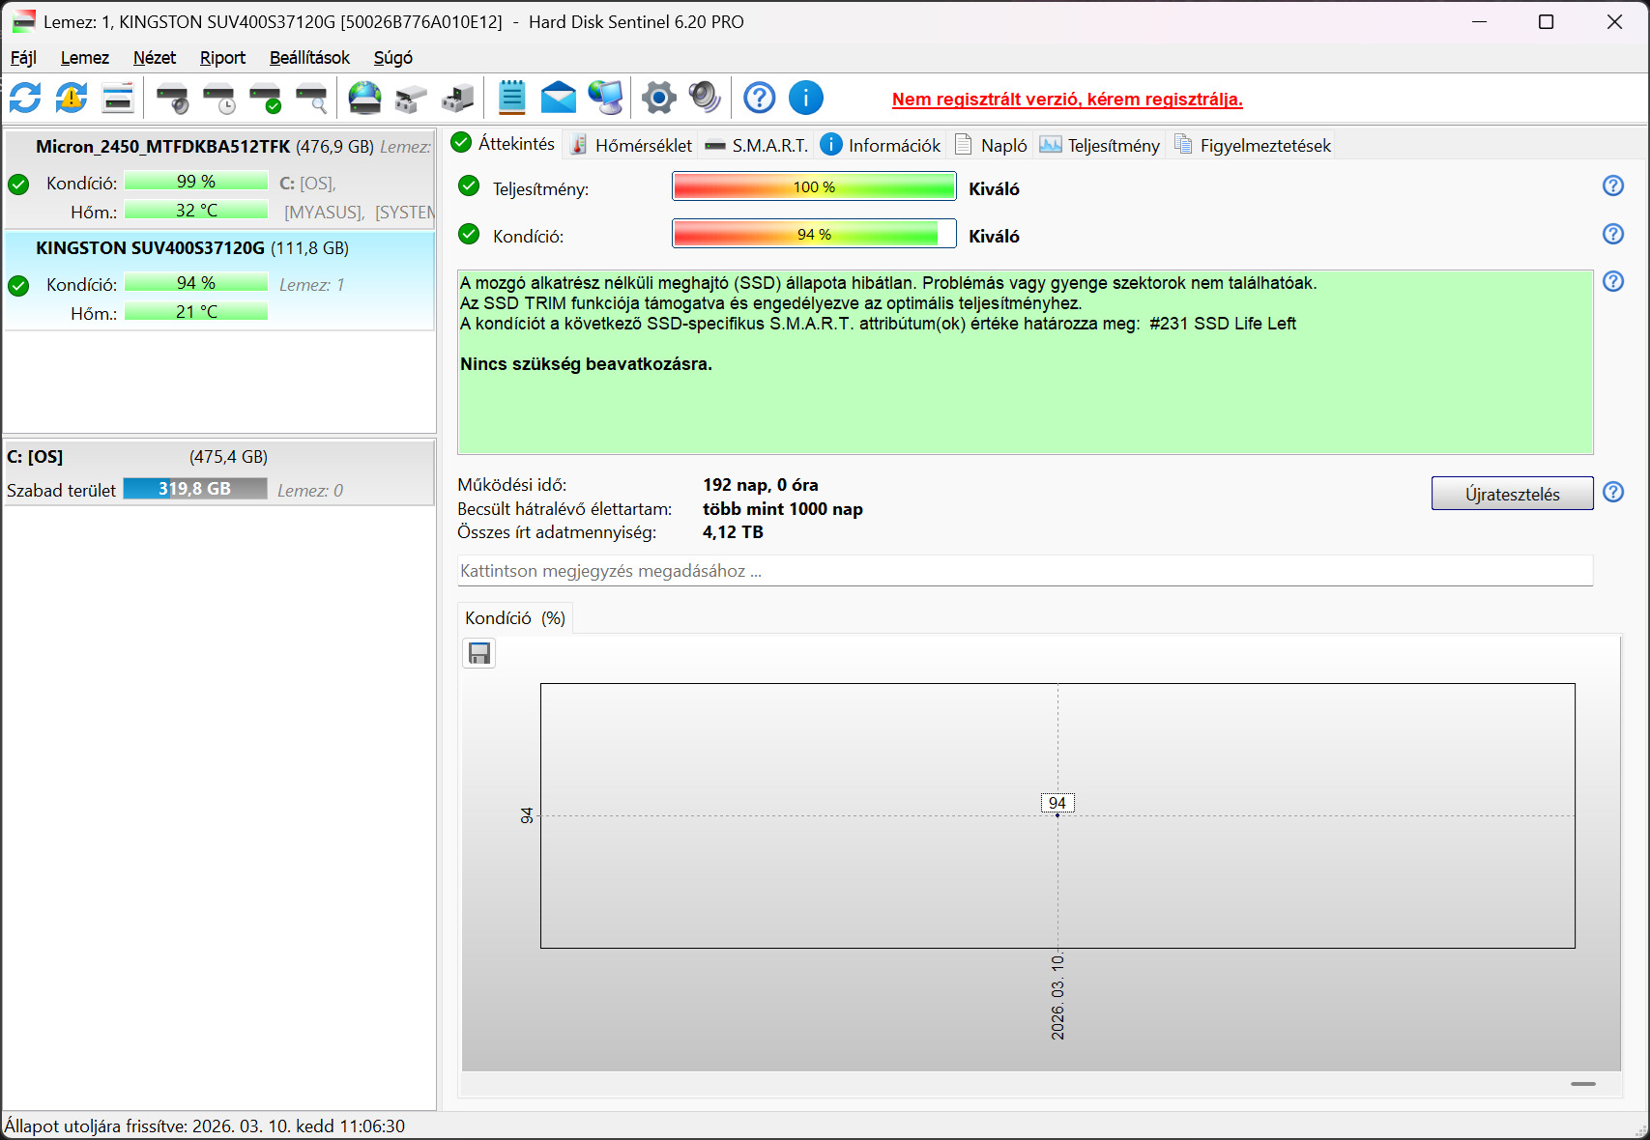The image size is (1650, 1140).
Task: Switch to the S.M.A.R.T. tab
Action: click(756, 145)
